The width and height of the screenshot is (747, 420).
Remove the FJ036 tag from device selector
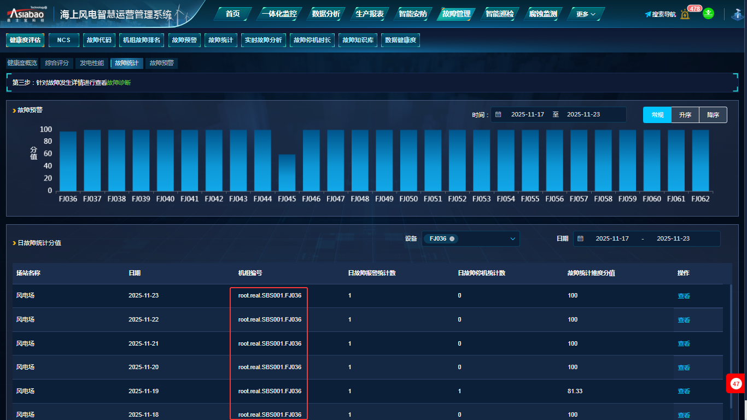(x=452, y=239)
